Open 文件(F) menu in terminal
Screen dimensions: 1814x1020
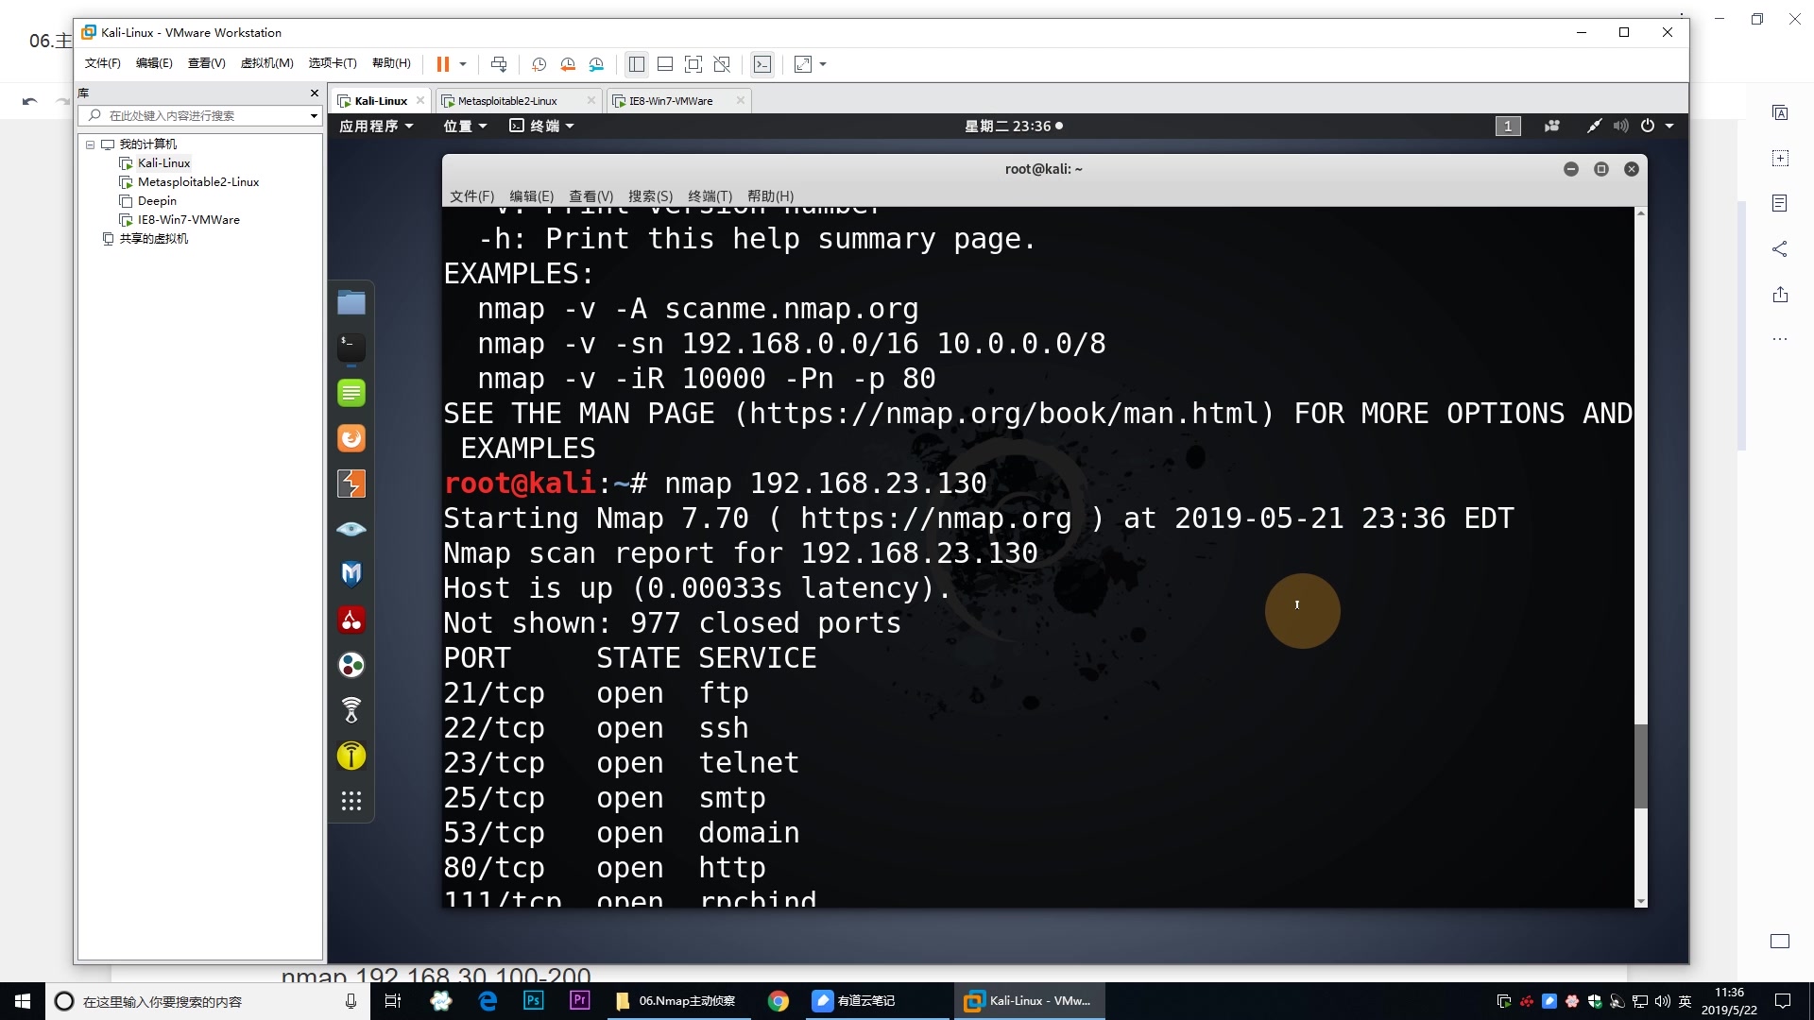[x=471, y=195]
